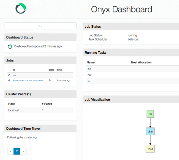This screenshot has height=160, width=179.
Task: Click the Running Tasks panel header
Action: pos(131,53)
